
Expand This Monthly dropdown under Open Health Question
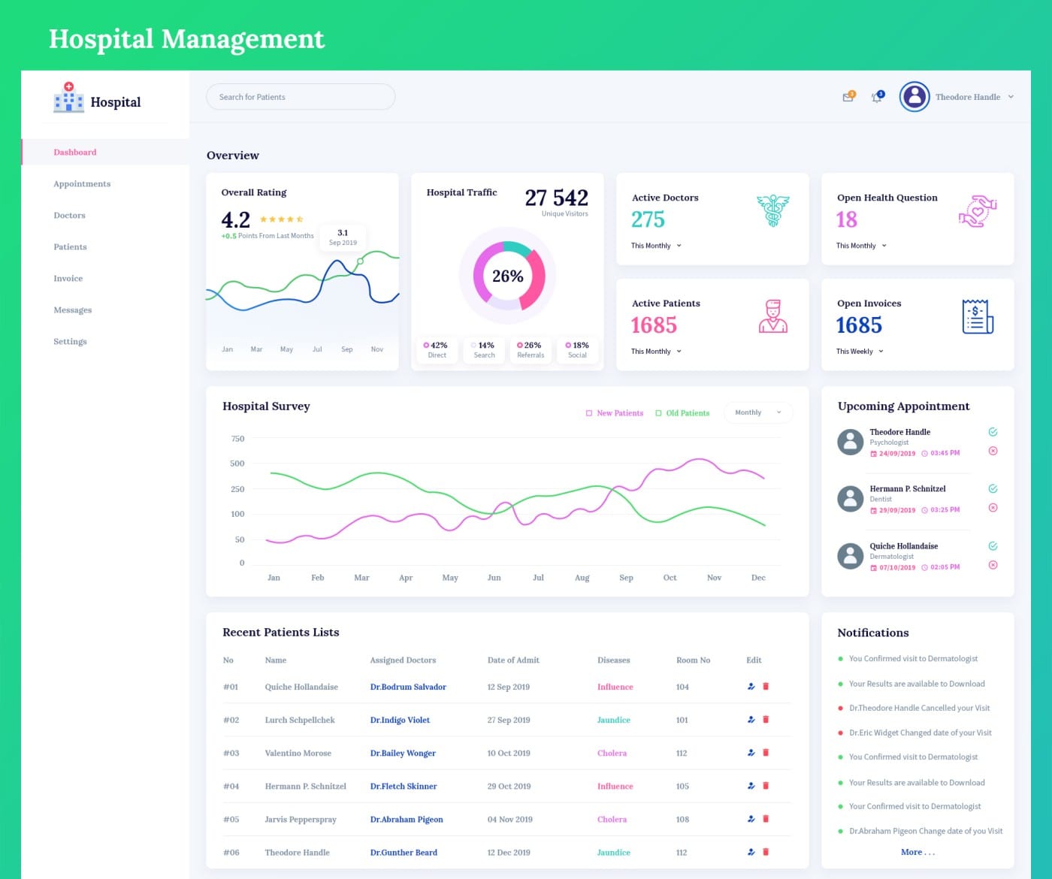click(x=861, y=246)
